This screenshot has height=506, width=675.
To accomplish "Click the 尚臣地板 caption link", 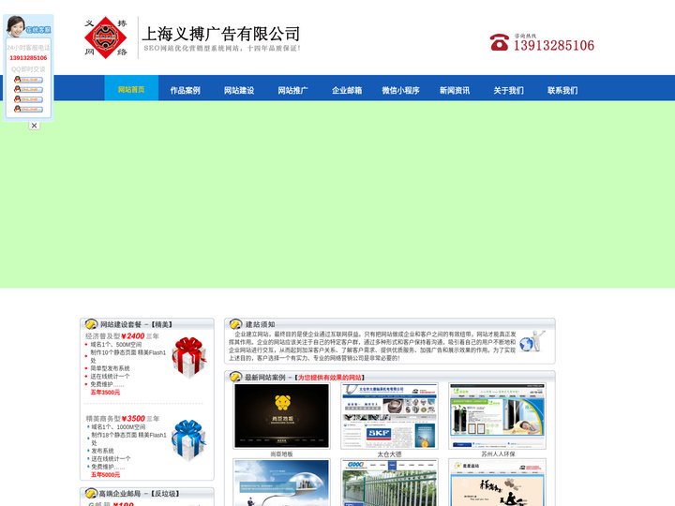I will [x=281, y=454].
